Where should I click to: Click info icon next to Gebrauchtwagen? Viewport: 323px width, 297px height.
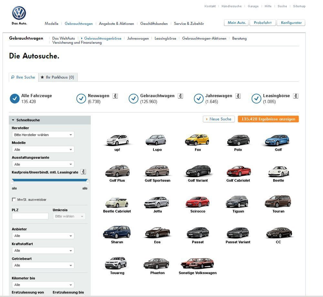point(180,96)
